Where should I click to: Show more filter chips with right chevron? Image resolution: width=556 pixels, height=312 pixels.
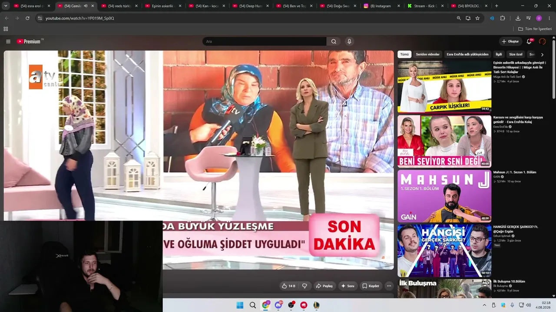coord(542,55)
